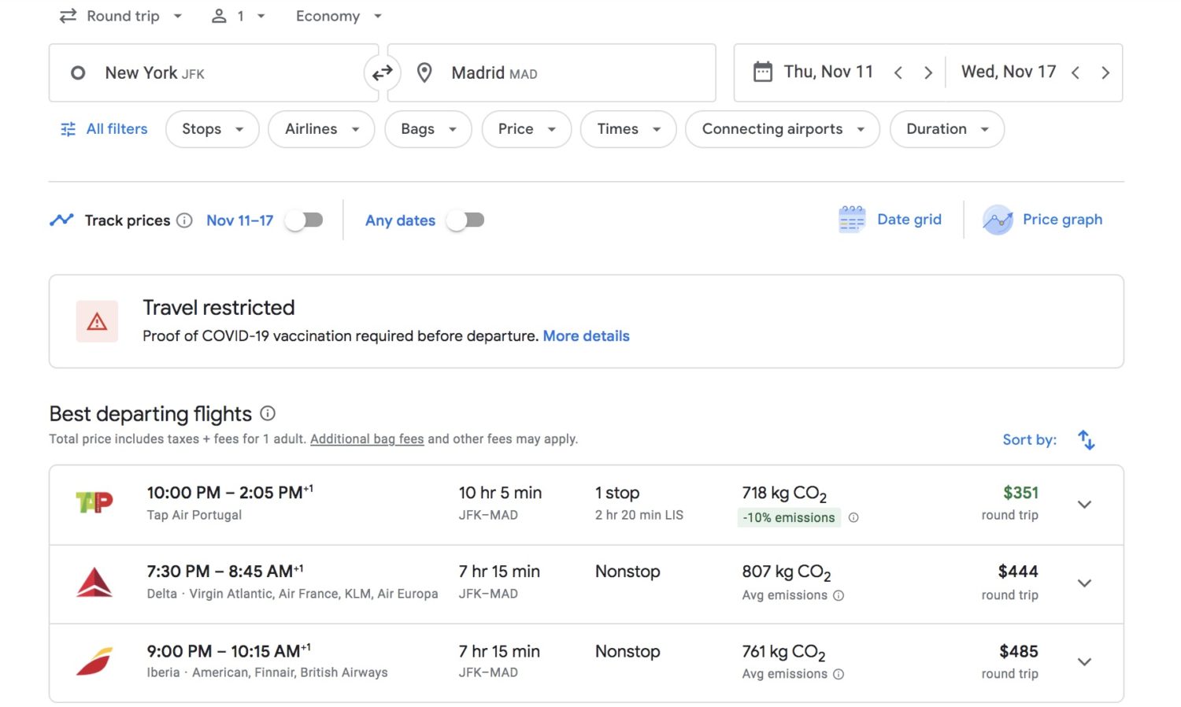The image size is (1181, 707).
Task: Click the departure date calendar icon
Action: [762, 72]
